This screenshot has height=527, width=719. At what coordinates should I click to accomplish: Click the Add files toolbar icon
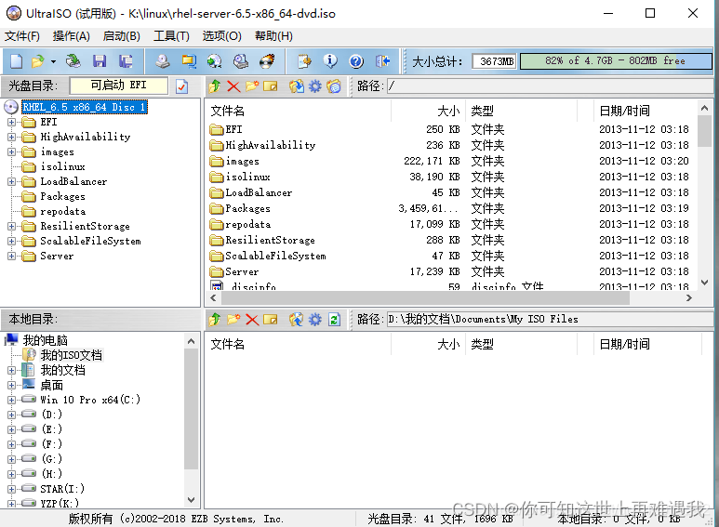tap(304, 61)
